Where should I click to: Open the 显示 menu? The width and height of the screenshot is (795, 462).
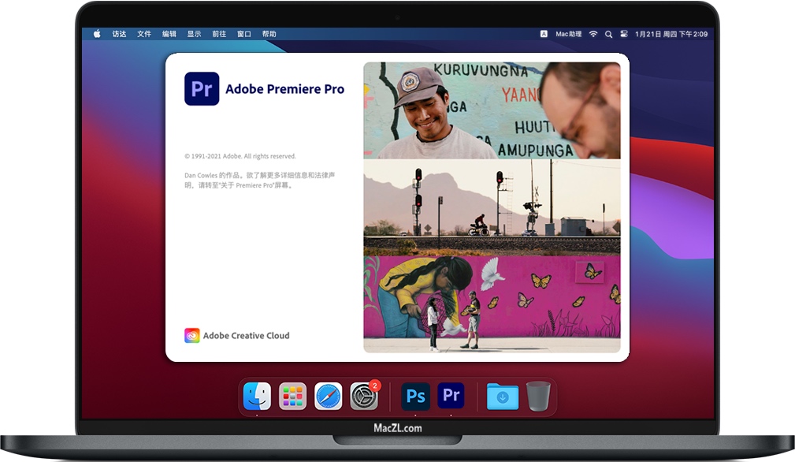coord(194,34)
